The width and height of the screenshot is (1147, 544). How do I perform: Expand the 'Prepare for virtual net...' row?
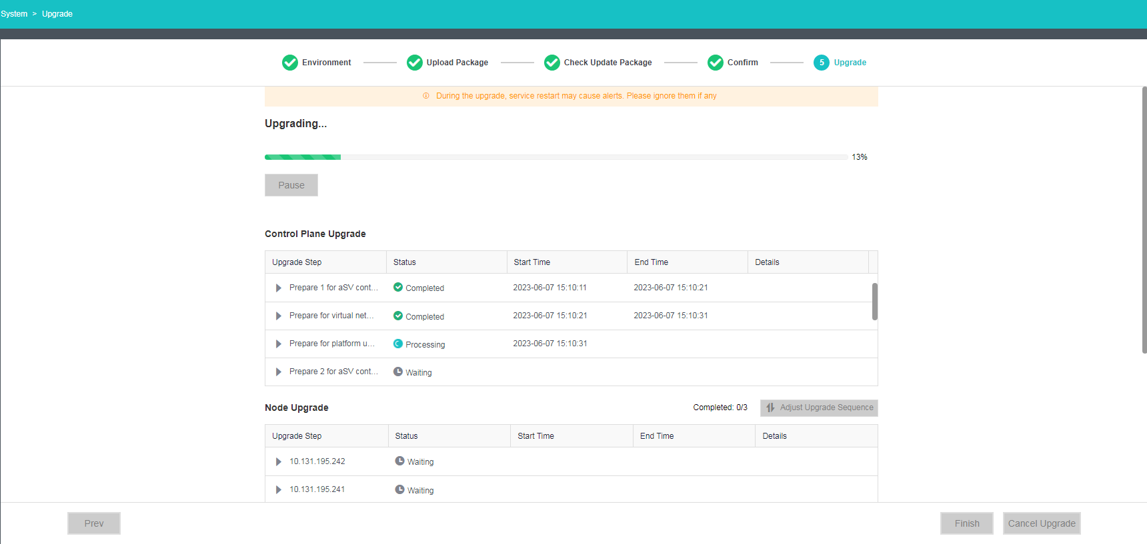(x=279, y=316)
